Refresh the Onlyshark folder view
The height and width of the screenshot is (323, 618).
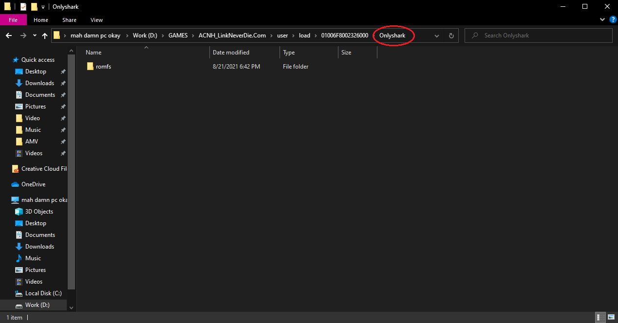pyautogui.click(x=451, y=36)
